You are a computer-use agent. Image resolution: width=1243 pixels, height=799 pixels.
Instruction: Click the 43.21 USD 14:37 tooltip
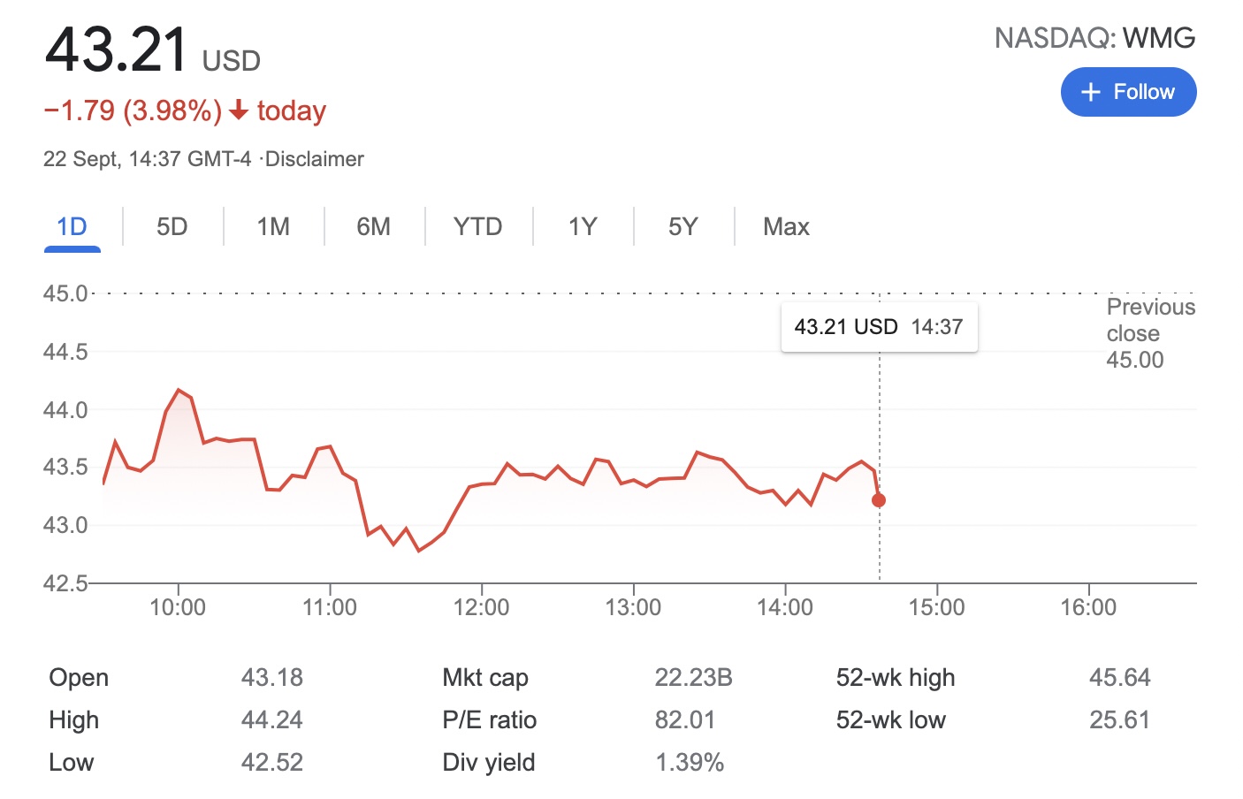pyautogui.click(x=879, y=327)
